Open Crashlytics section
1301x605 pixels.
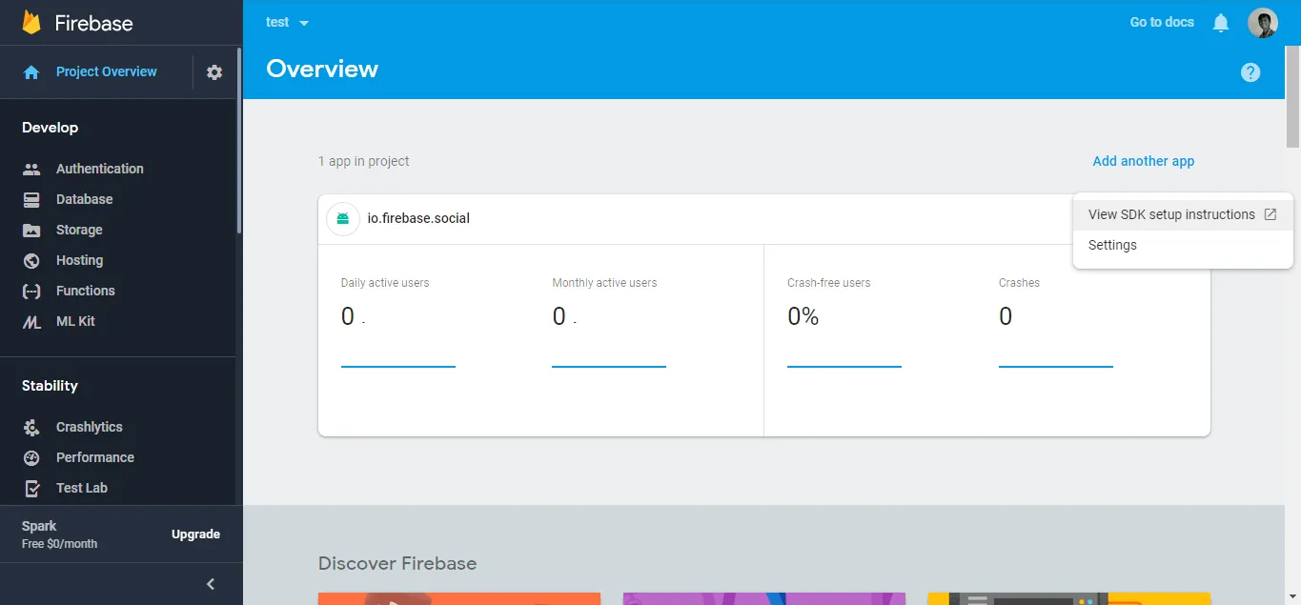click(x=89, y=427)
